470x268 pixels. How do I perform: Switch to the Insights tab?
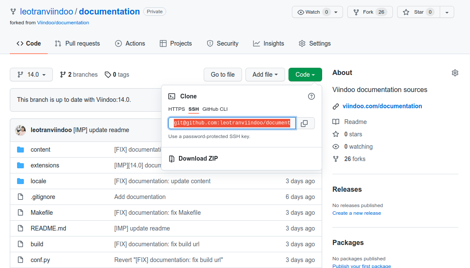pyautogui.click(x=268, y=43)
